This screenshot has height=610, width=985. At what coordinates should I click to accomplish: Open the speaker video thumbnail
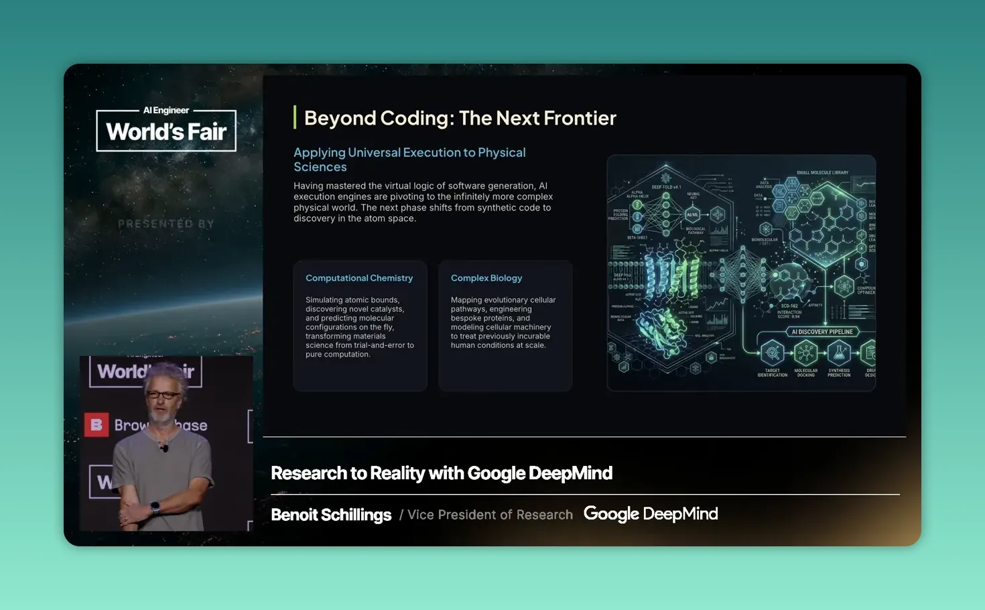point(166,443)
